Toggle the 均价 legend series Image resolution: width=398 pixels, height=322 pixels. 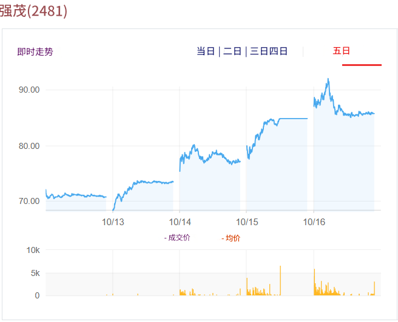coord(231,238)
